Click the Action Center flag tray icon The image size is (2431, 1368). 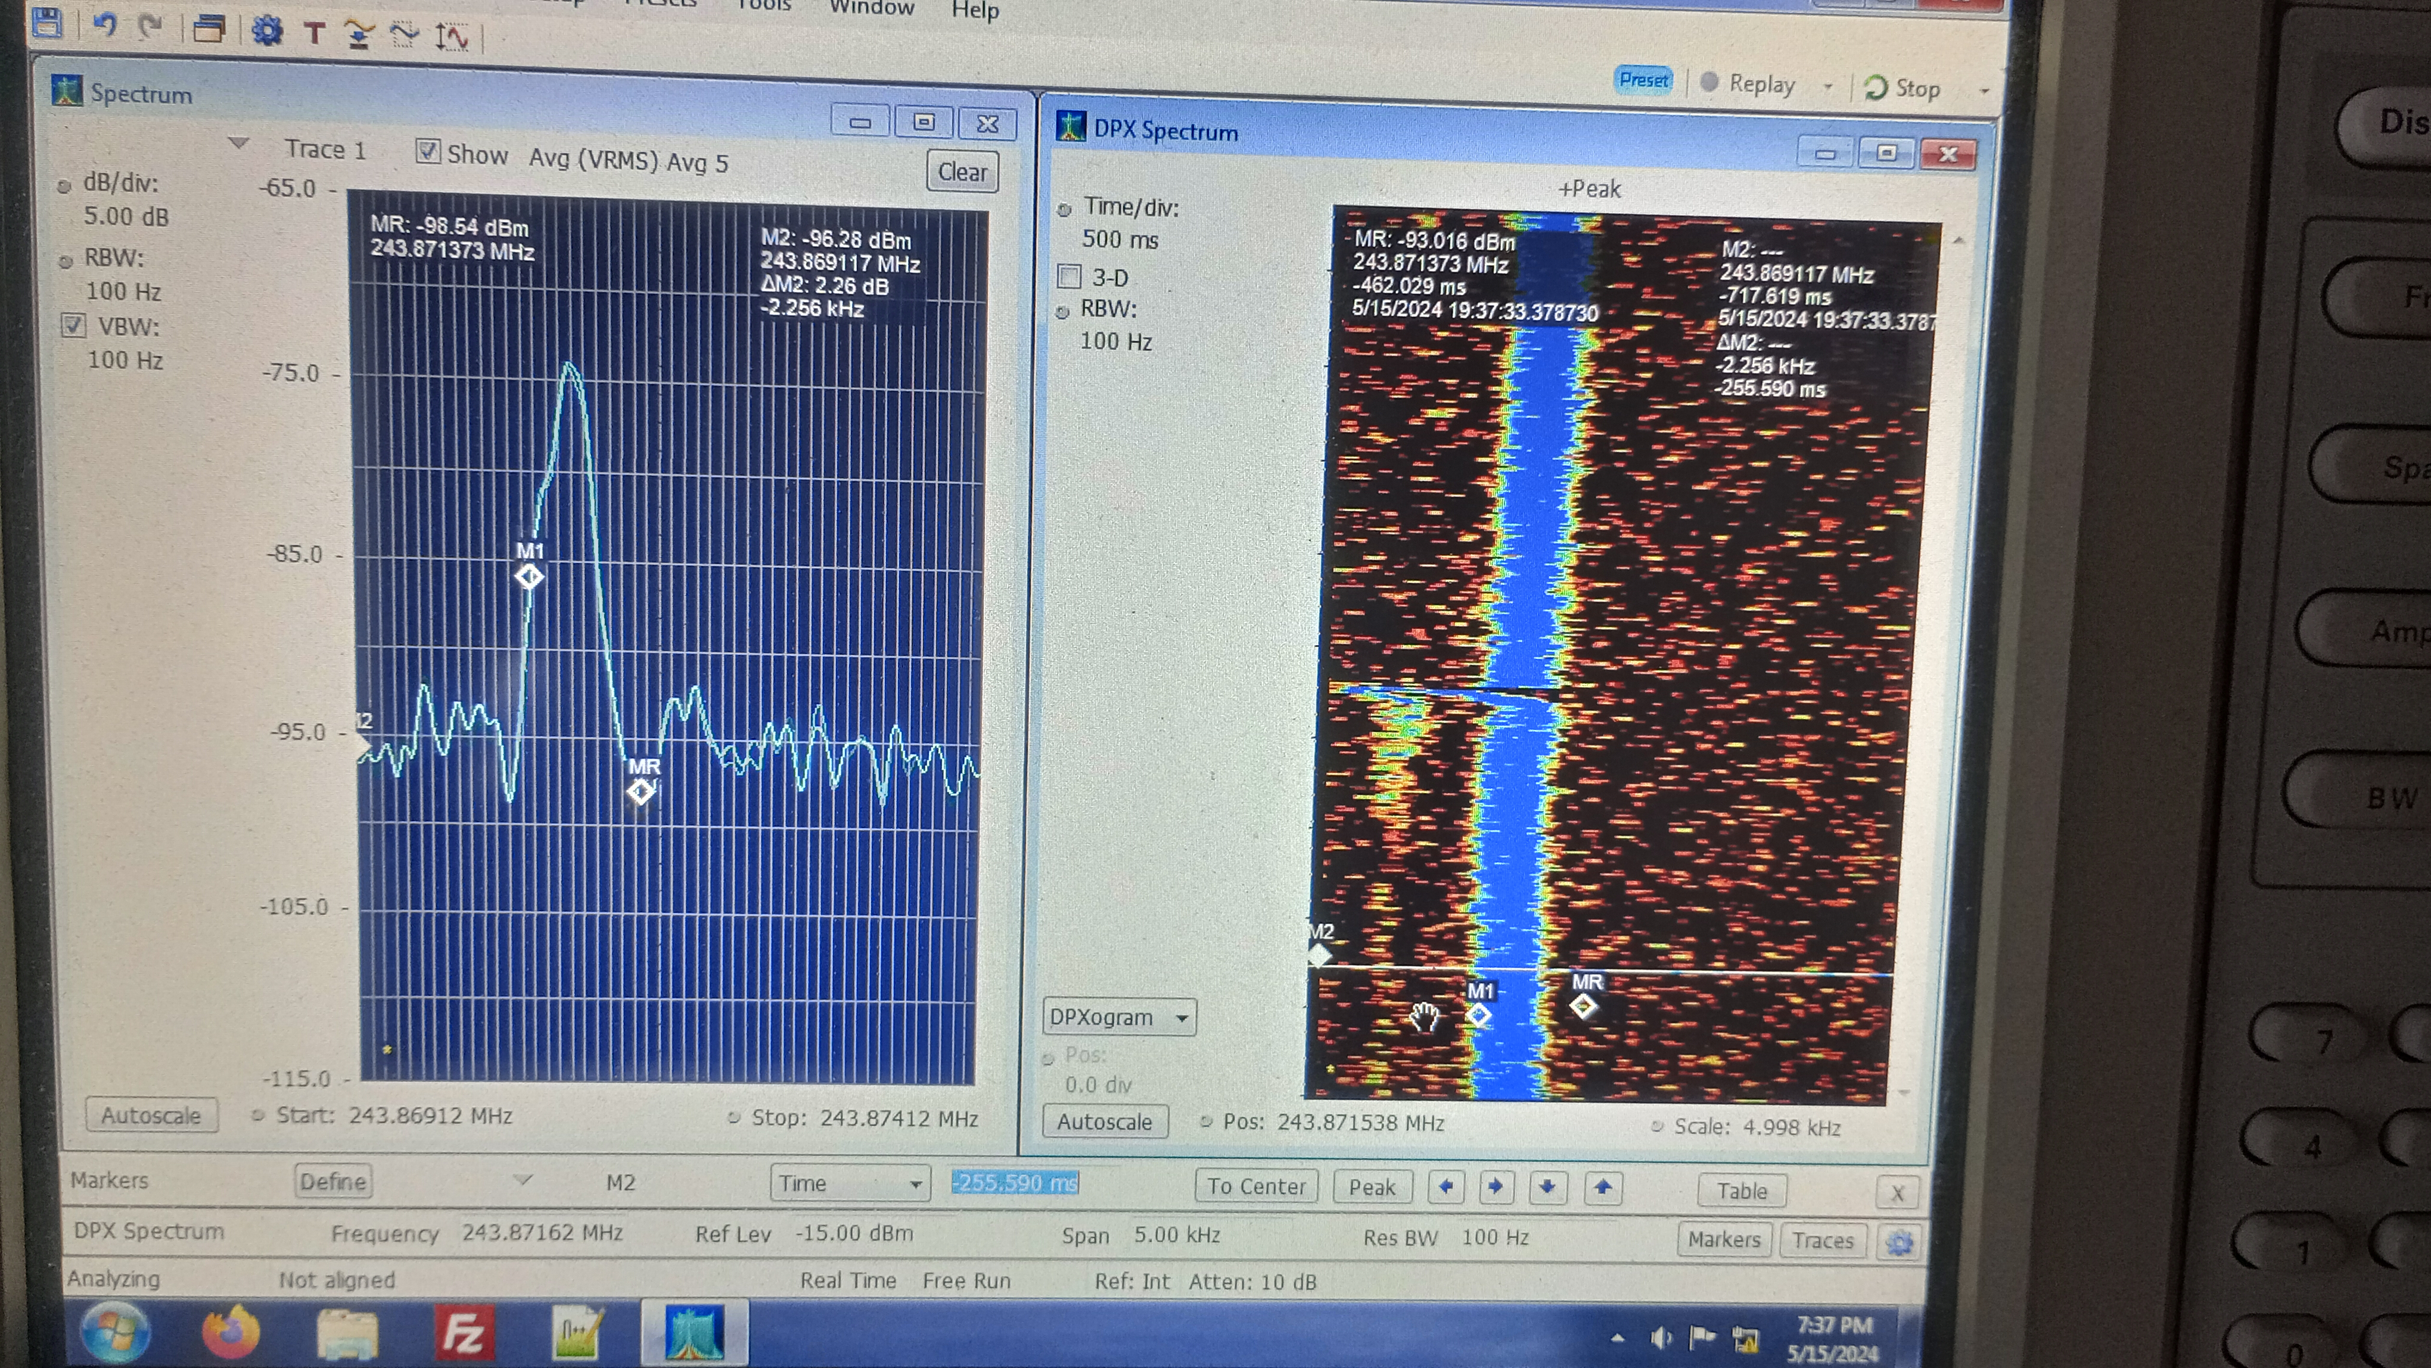pyautogui.click(x=1702, y=1337)
